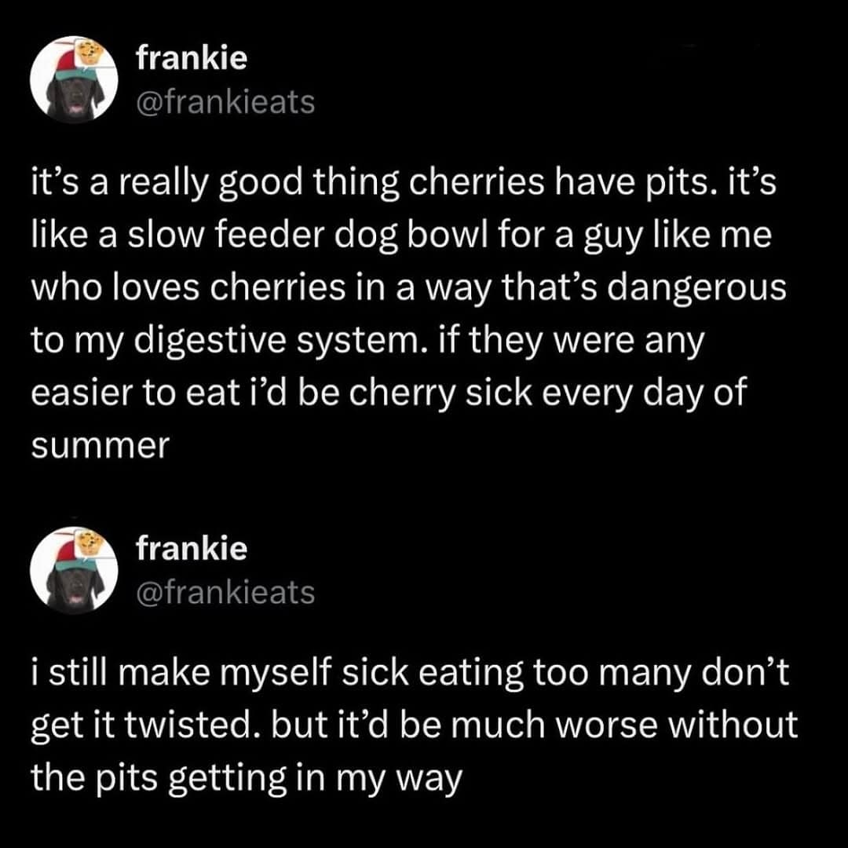Open frankie's avatar on the second tweet

74,569
